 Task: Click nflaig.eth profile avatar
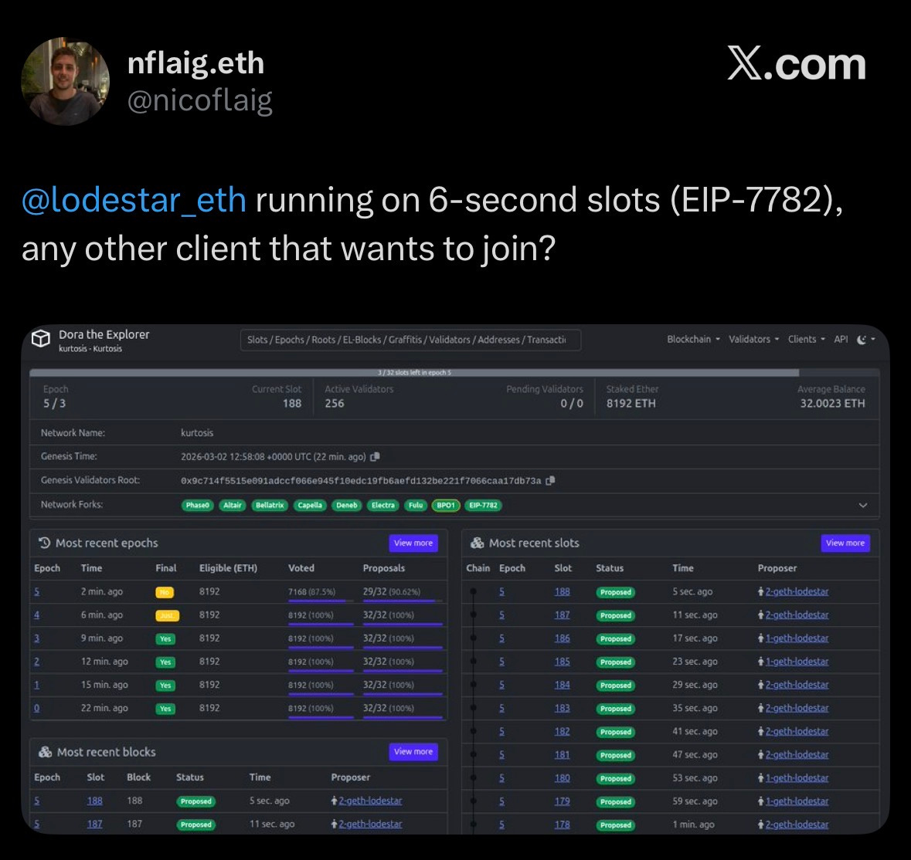tap(65, 81)
